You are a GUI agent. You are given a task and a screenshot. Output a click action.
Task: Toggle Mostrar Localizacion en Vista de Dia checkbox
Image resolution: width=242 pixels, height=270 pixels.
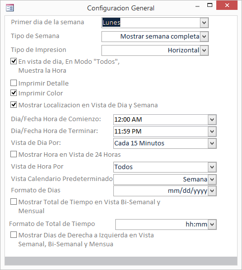point(14,105)
